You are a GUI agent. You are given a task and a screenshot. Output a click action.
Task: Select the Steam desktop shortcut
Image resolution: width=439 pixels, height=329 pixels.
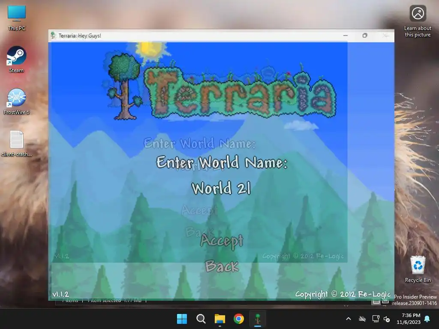17,59
